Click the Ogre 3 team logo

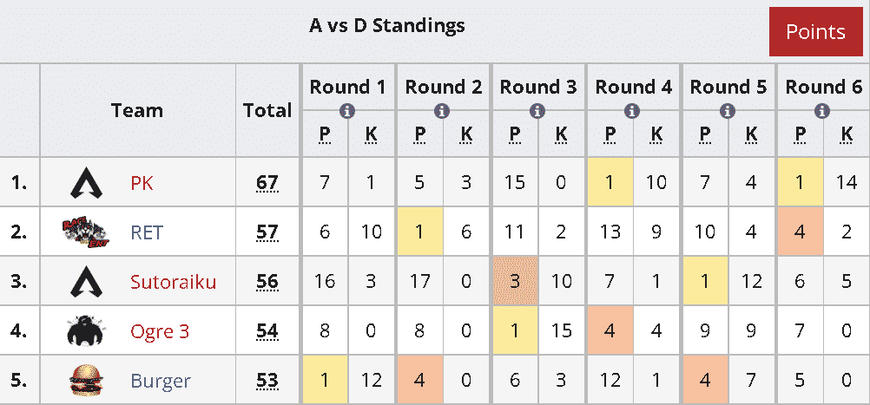pyautogui.click(x=87, y=331)
